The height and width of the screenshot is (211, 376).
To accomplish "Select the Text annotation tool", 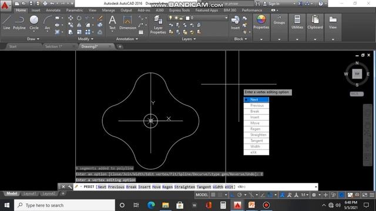I will coord(112,23).
